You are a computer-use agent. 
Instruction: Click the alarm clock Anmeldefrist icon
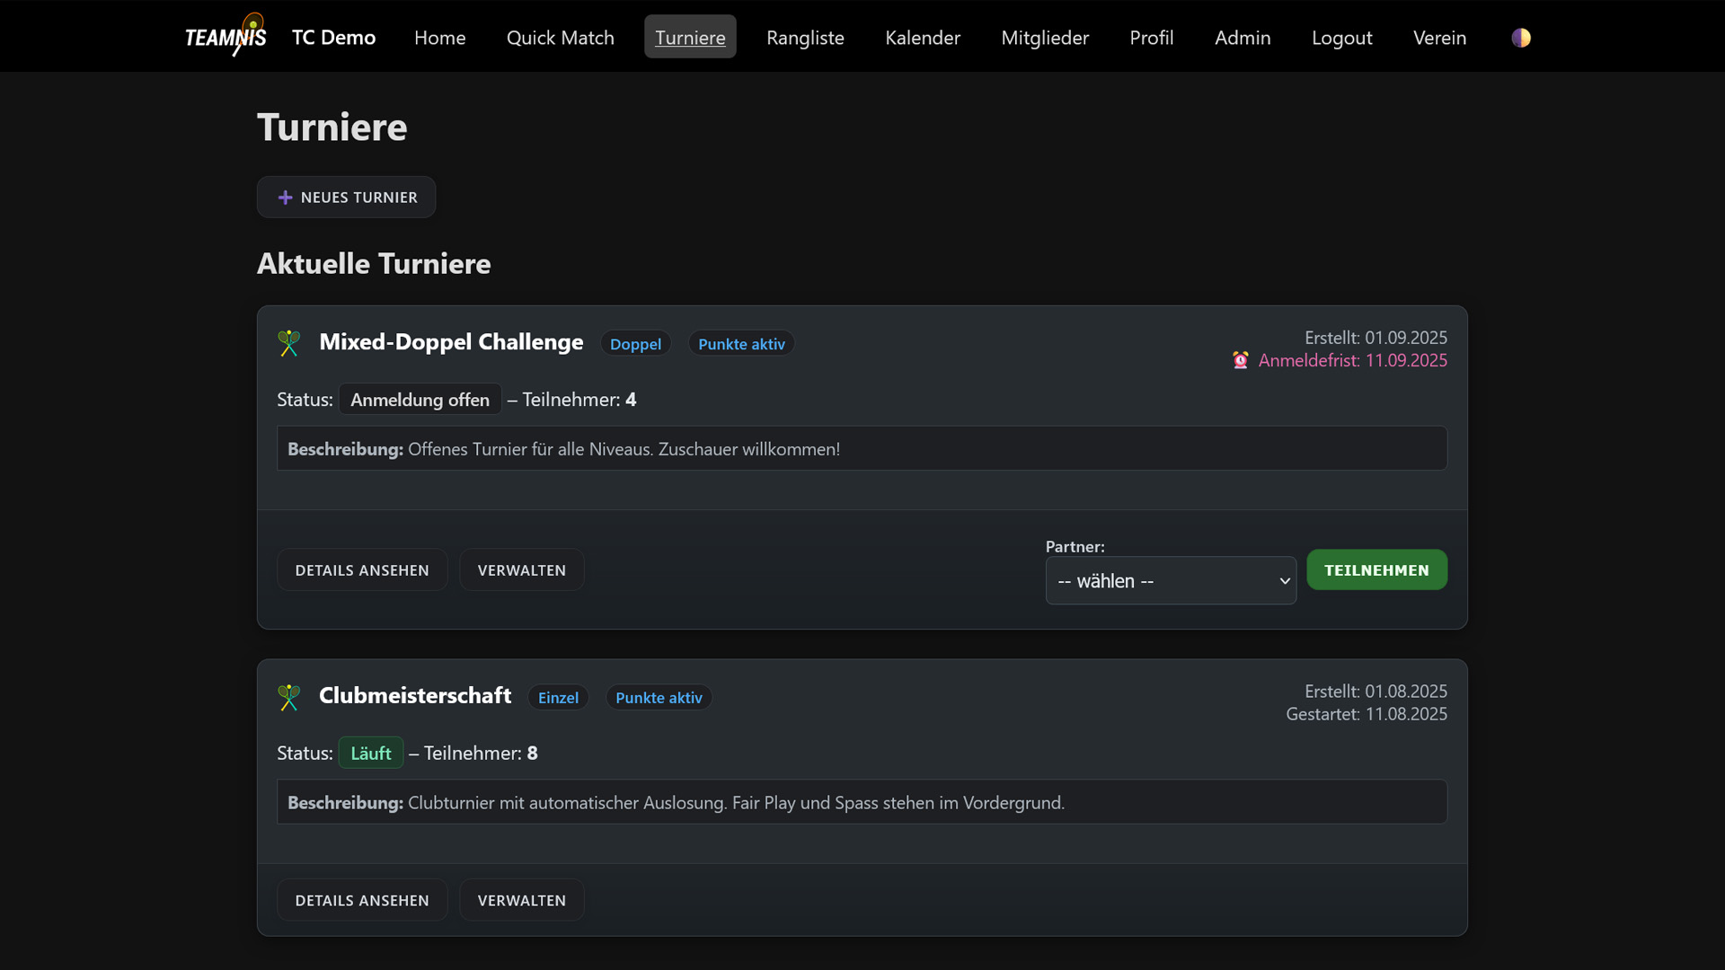tap(1240, 360)
